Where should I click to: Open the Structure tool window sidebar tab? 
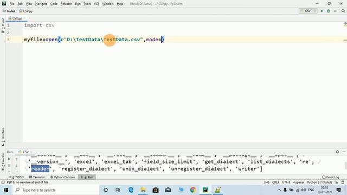coord(3,136)
